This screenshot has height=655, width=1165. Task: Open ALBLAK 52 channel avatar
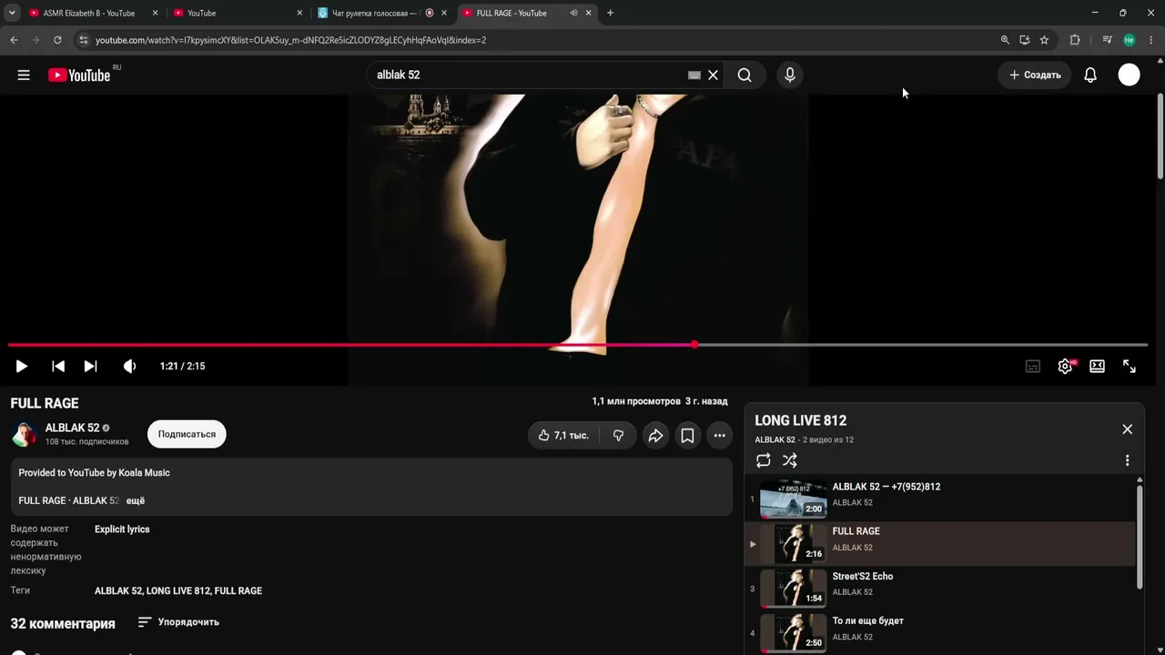click(24, 434)
